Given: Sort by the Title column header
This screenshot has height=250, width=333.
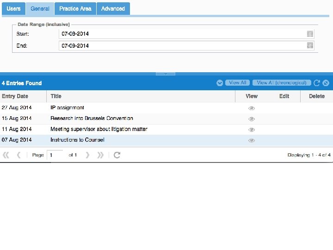Looking at the screenshot, I should tap(141, 96).
